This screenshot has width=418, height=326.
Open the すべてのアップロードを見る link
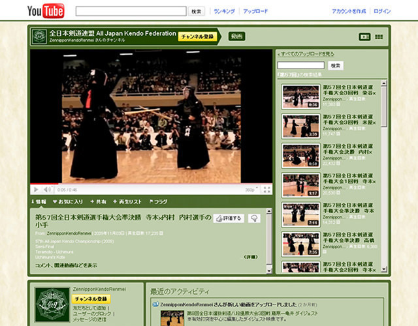306,54
